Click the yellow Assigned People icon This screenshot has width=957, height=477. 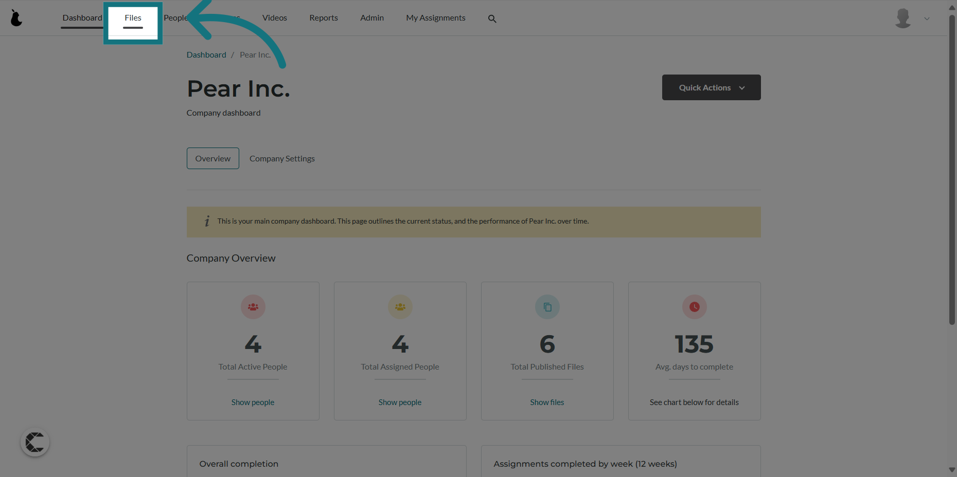400,307
